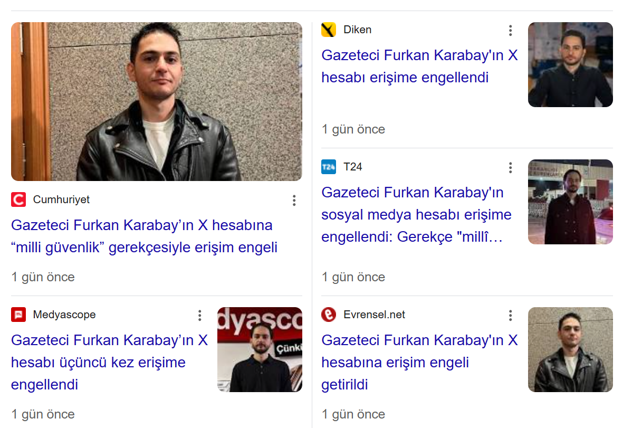The height and width of the screenshot is (428, 642).
Task: Open Diken headline about X hesabı engellendi
Action: (419, 66)
